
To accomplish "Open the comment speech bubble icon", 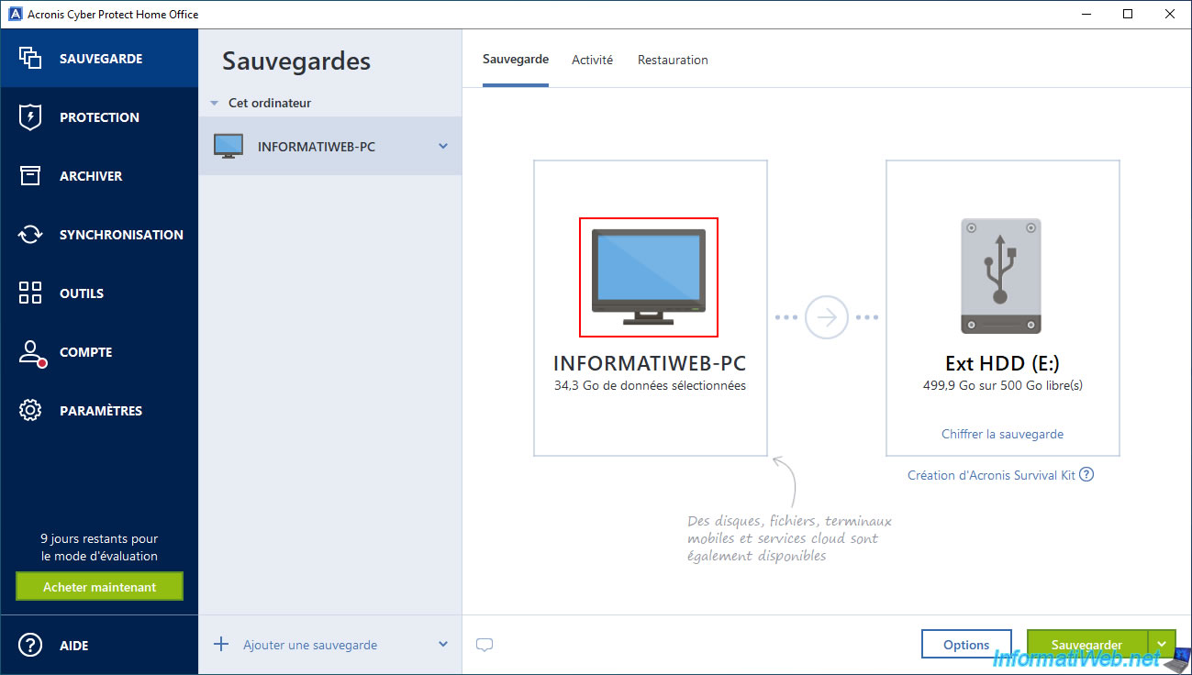I will tap(485, 645).
